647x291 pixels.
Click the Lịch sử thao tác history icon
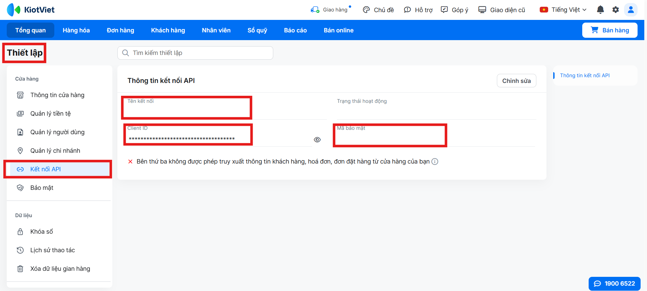[x=20, y=250]
